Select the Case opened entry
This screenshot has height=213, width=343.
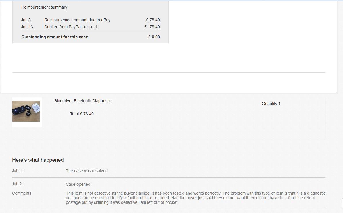(78, 184)
